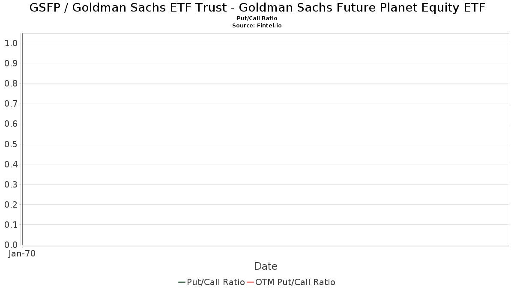The image size is (514, 289).
Task: Click the dark green legend line swatch
Action: 182,282
